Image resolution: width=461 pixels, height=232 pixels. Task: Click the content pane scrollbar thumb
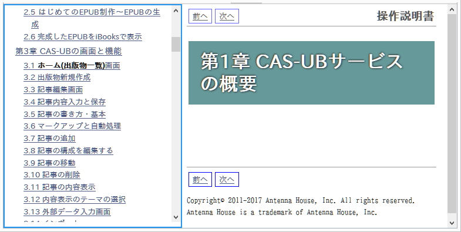(452, 113)
